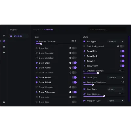Turn on the Draw Weapon toggle
This screenshot has width=131, height=131.
coord(74,87)
